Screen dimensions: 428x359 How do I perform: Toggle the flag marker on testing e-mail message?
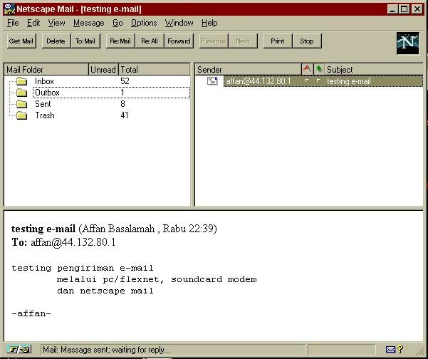tap(307, 81)
